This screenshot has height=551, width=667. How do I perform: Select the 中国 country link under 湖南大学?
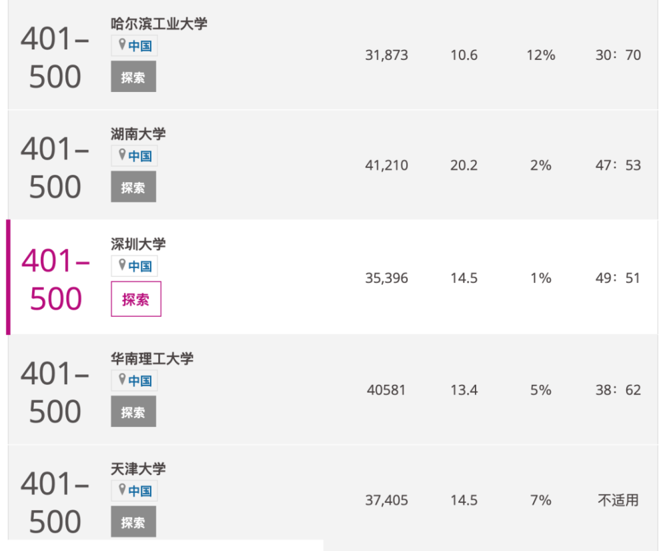(x=140, y=156)
